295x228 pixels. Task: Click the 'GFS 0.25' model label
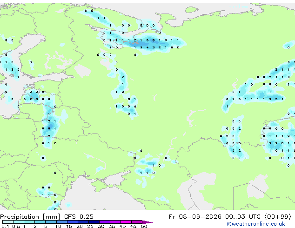point(79,217)
